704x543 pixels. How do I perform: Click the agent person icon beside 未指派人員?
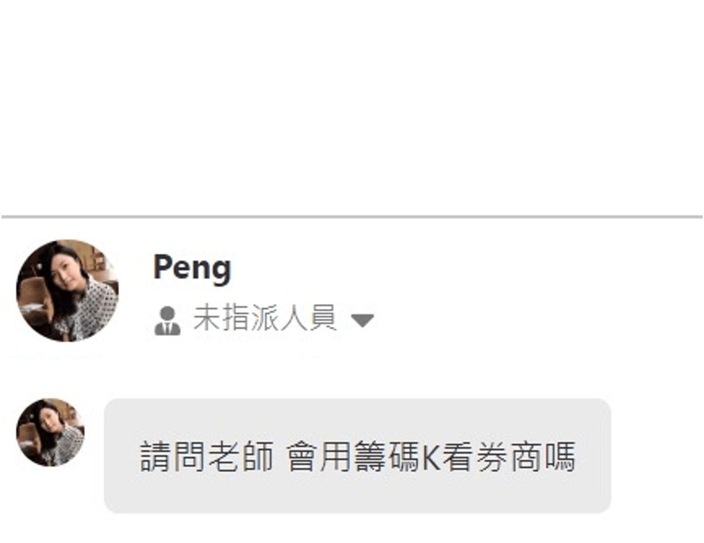click(168, 321)
